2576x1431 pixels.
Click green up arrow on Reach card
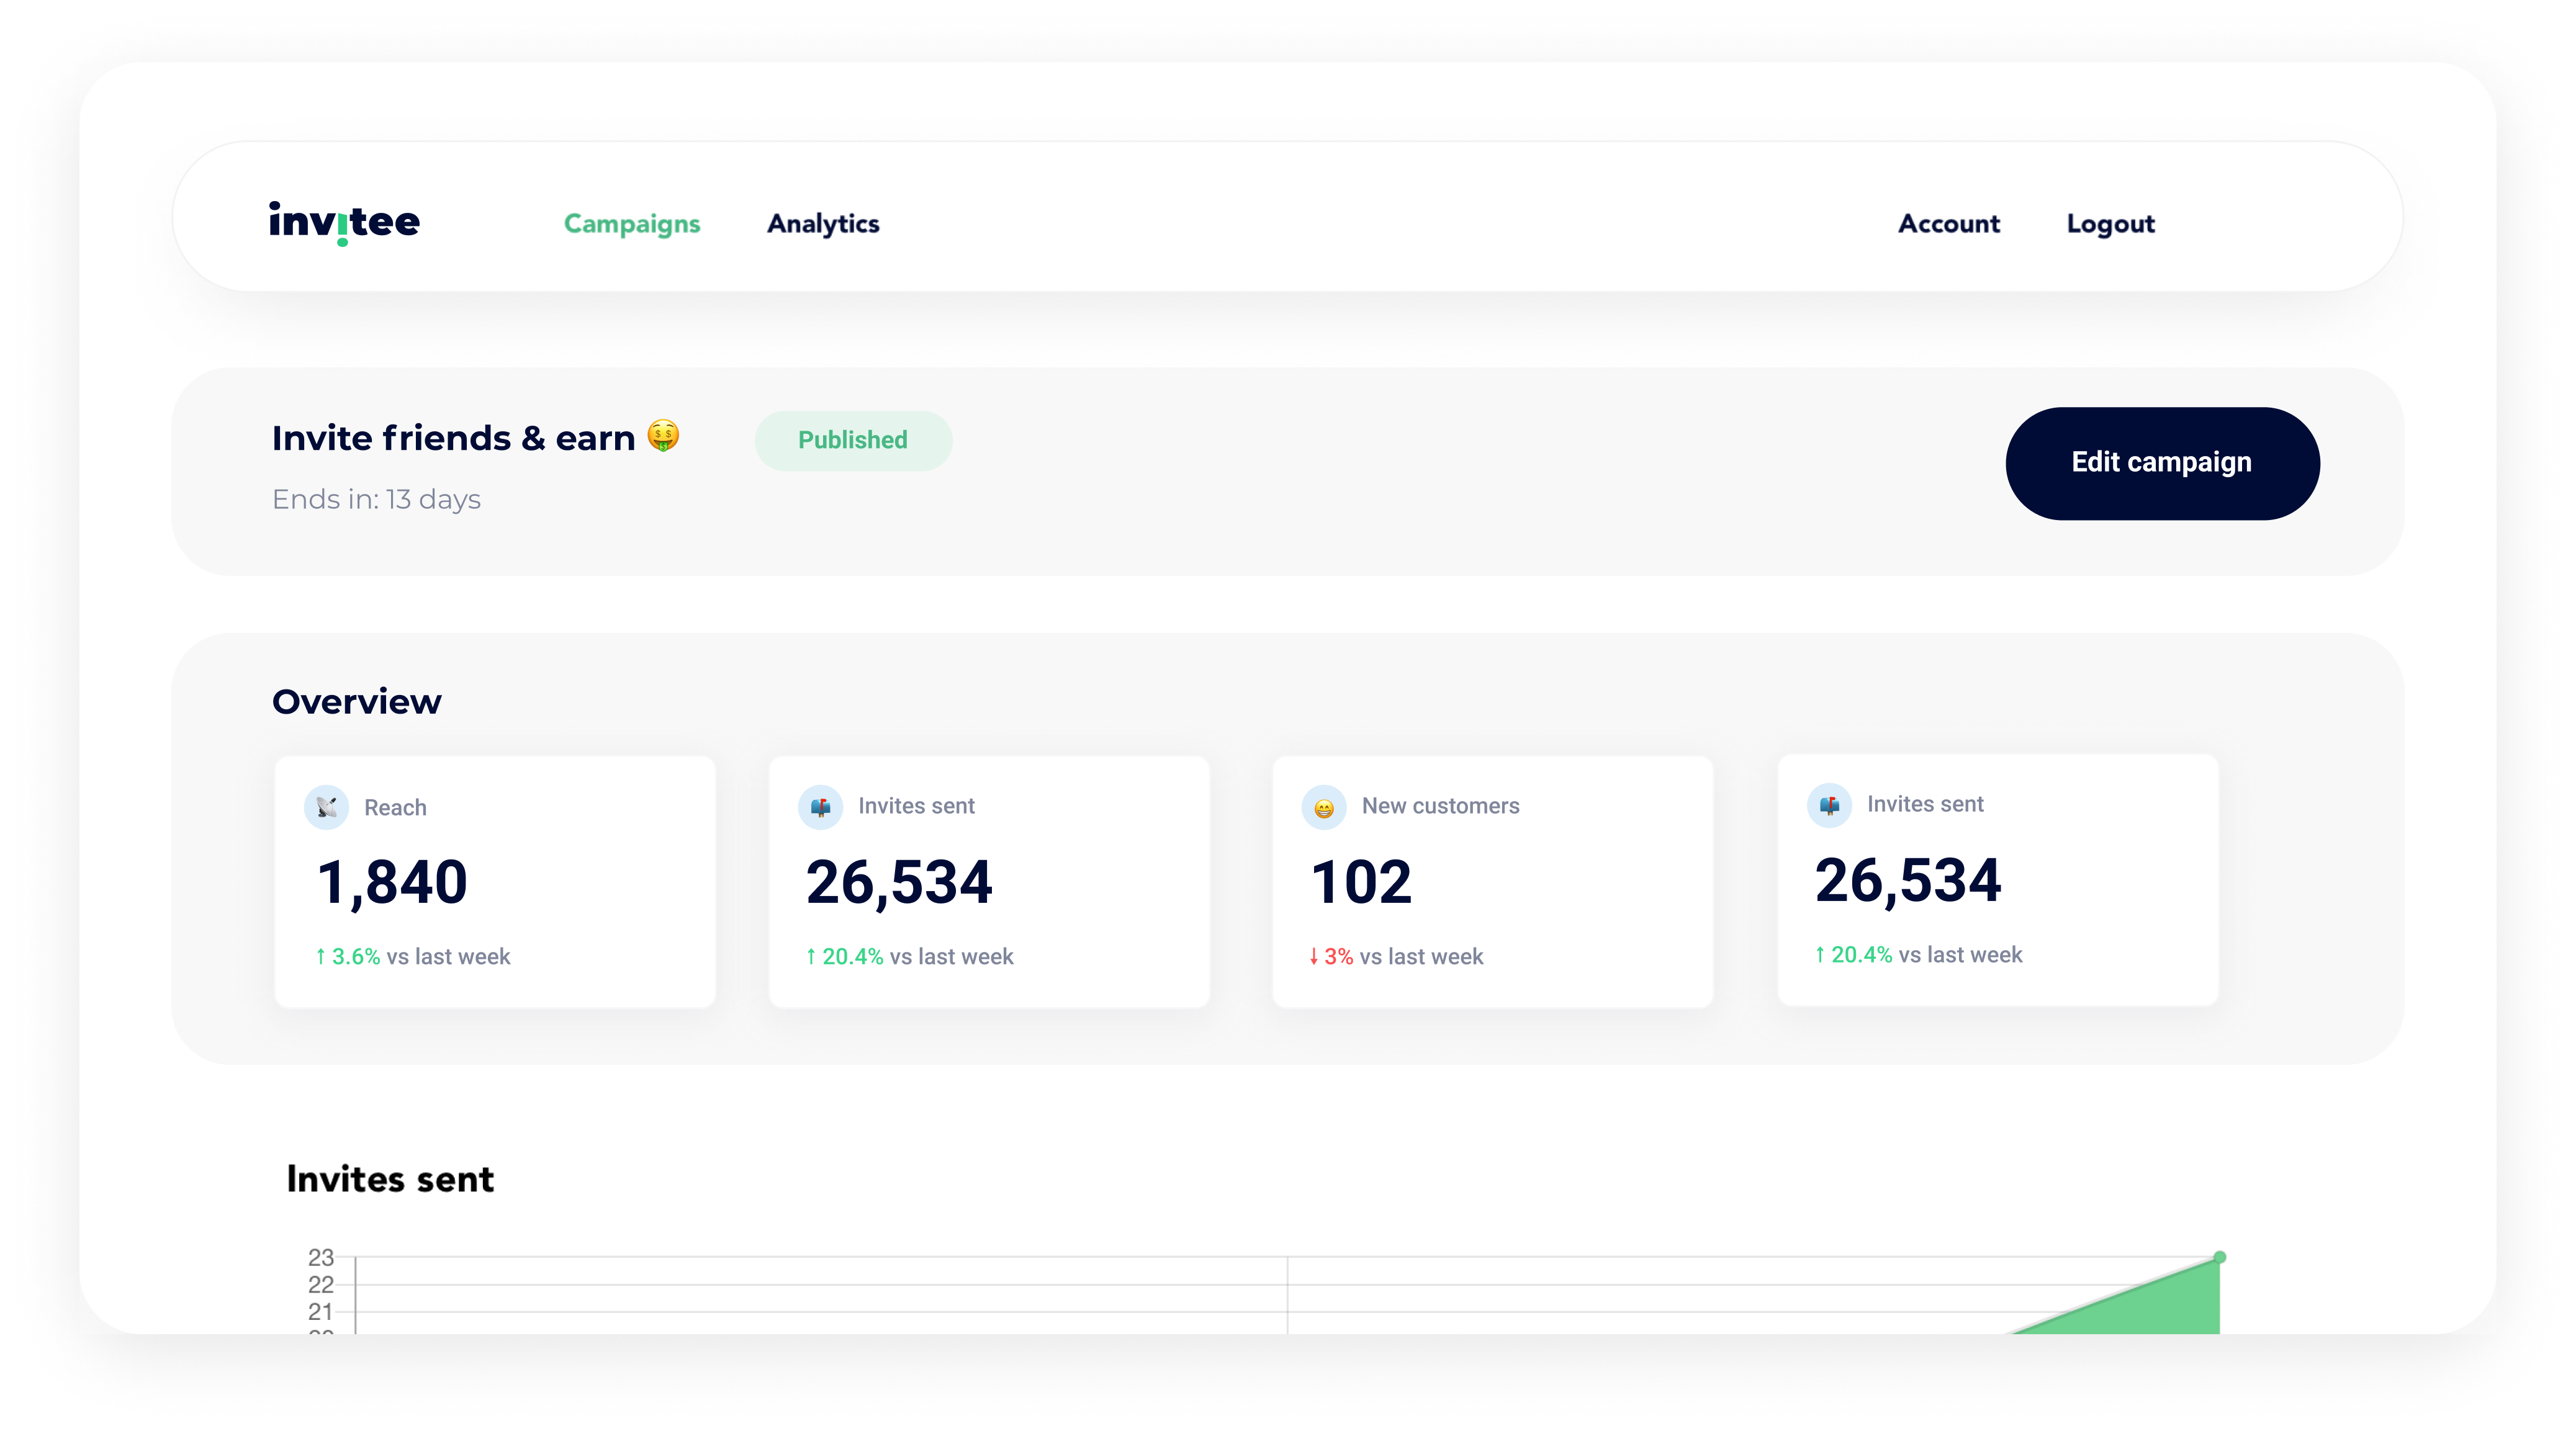click(320, 956)
